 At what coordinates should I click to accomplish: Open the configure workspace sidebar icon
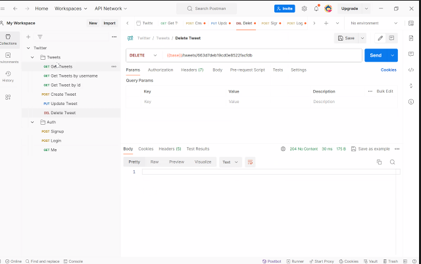[x=8, y=97]
